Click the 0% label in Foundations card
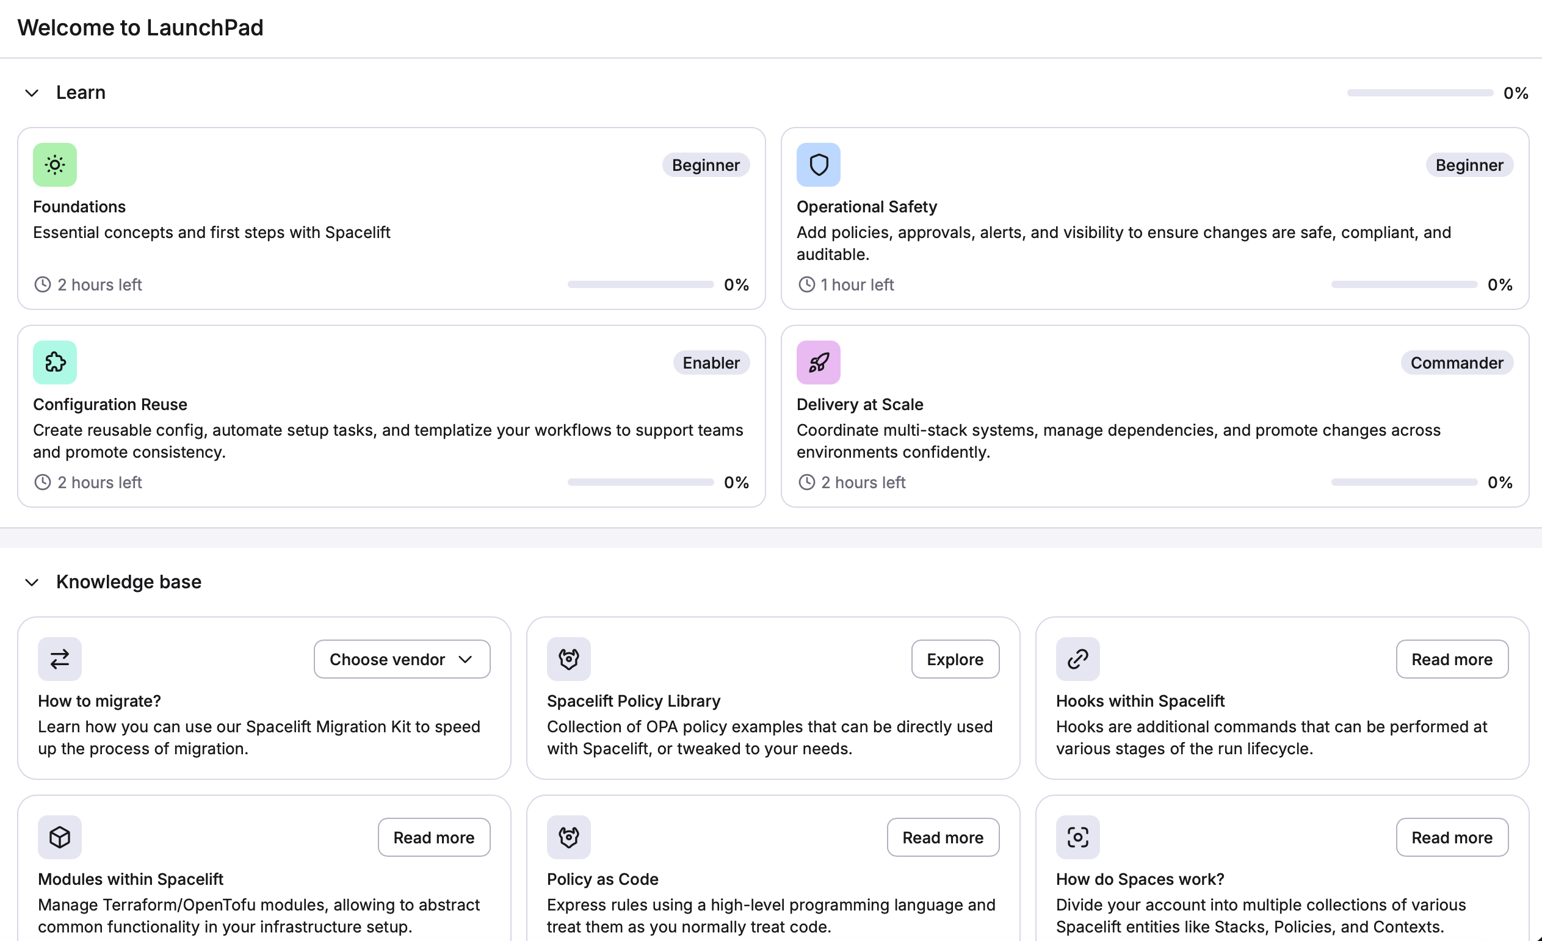The width and height of the screenshot is (1542, 941). tap(737, 284)
